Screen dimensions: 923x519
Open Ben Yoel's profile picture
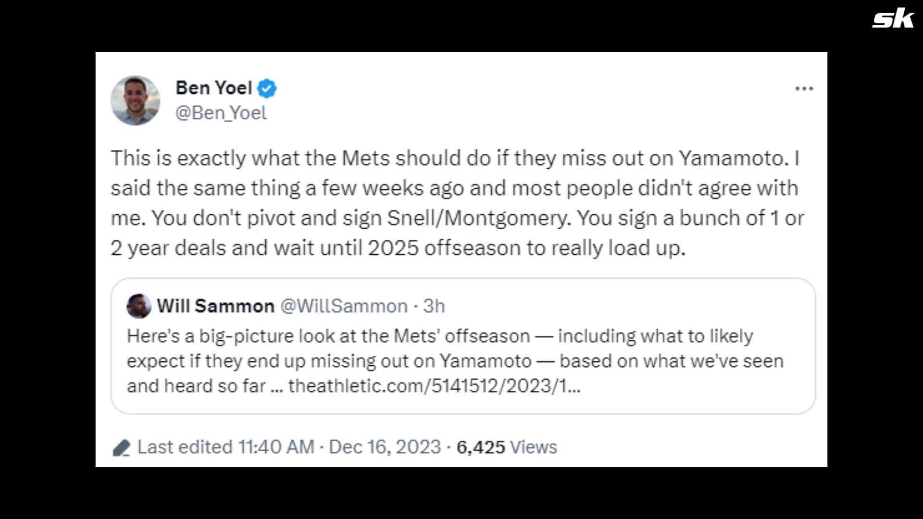pyautogui.click(x=135, y=100)
